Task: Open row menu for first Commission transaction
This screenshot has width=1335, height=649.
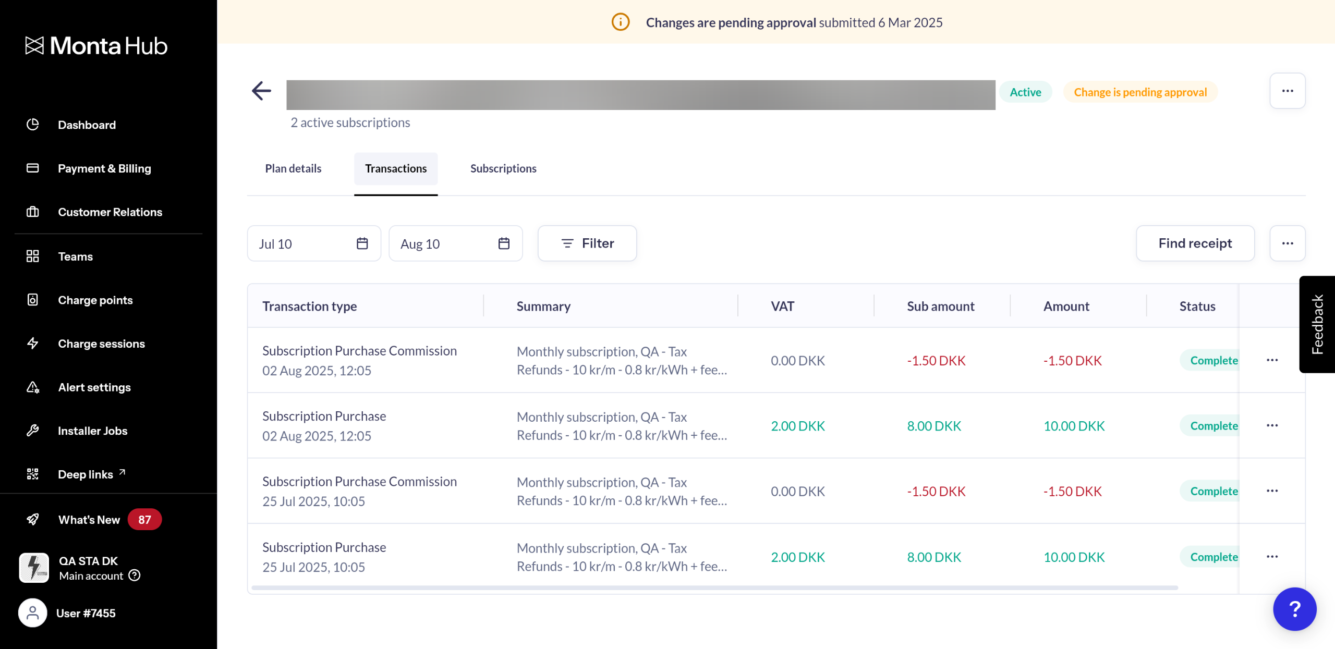Action: click(1272, 360)
